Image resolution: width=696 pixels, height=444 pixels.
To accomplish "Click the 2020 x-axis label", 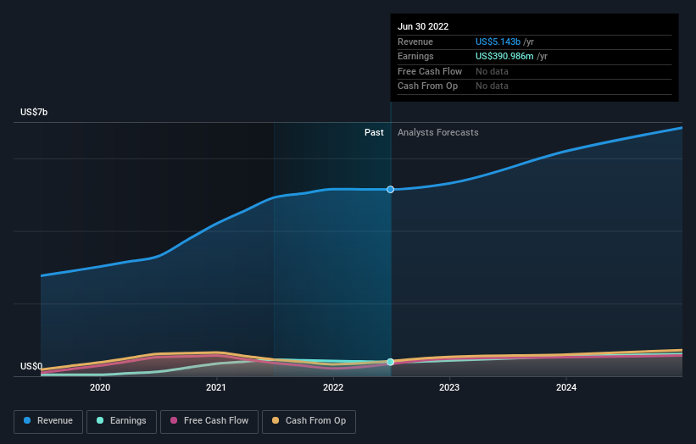I will tap(100, 387).
